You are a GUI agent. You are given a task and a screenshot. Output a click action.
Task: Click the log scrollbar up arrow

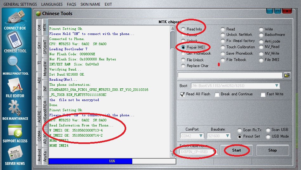(173, 28)
